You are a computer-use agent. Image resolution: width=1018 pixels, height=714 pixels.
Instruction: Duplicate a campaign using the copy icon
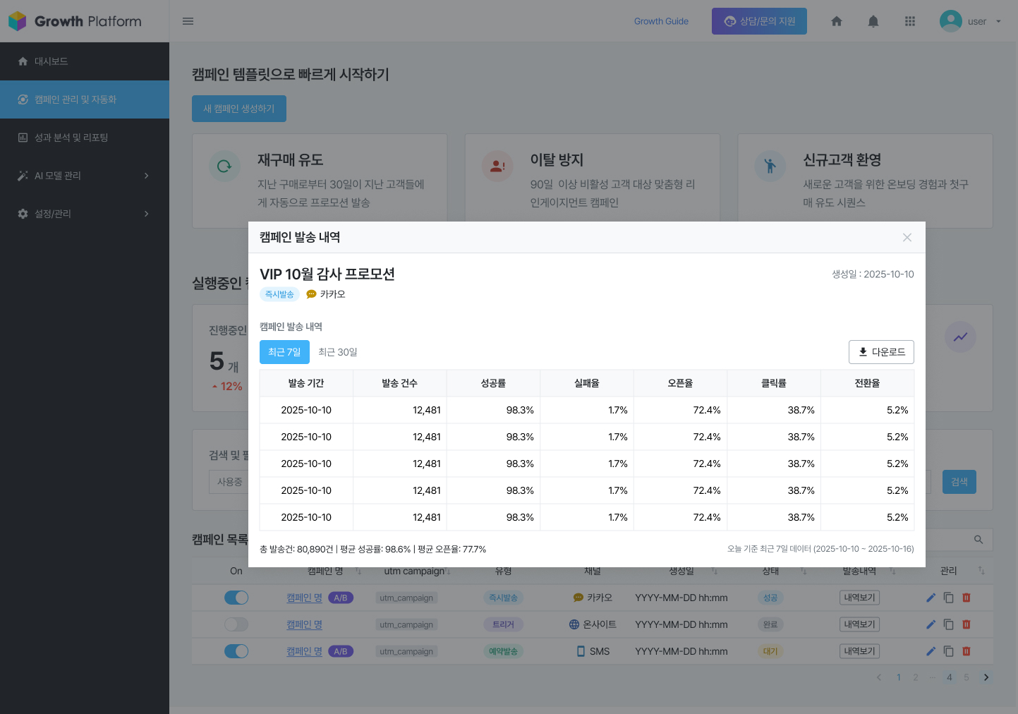(948, 597)
